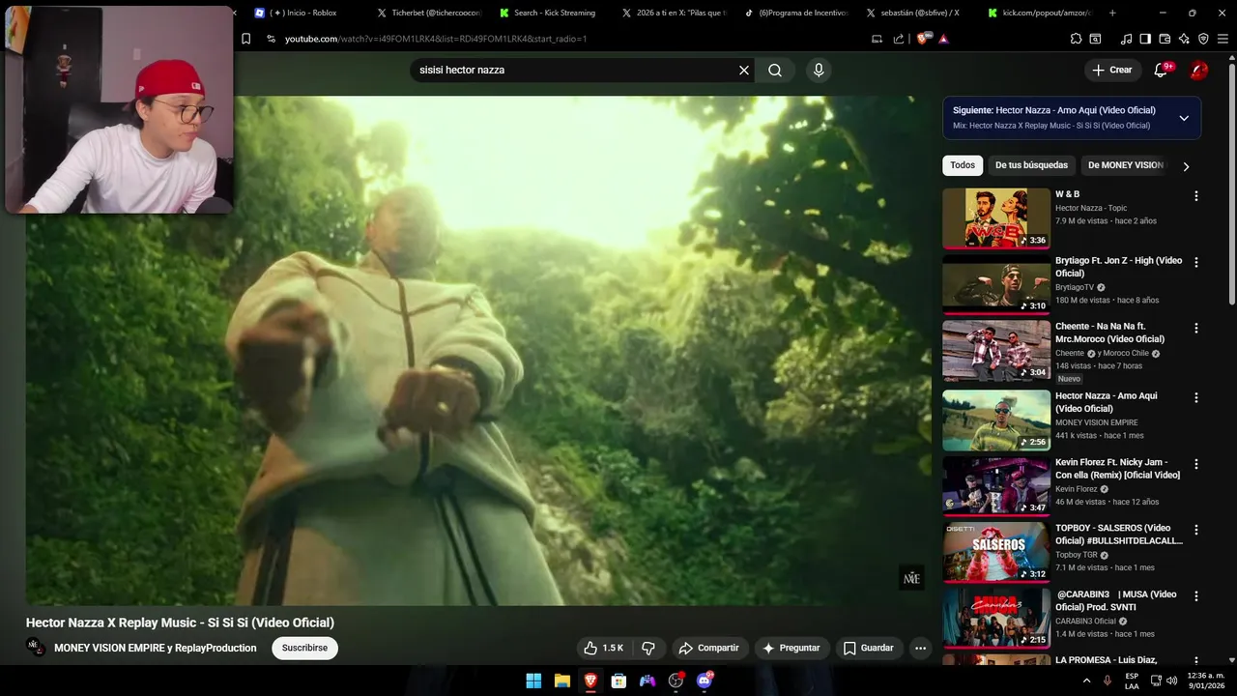Viewport: 1237px width, 696px height.
Task: Show hidden system tray icons
Action: pyautogui.click(x=1087, y=681)
